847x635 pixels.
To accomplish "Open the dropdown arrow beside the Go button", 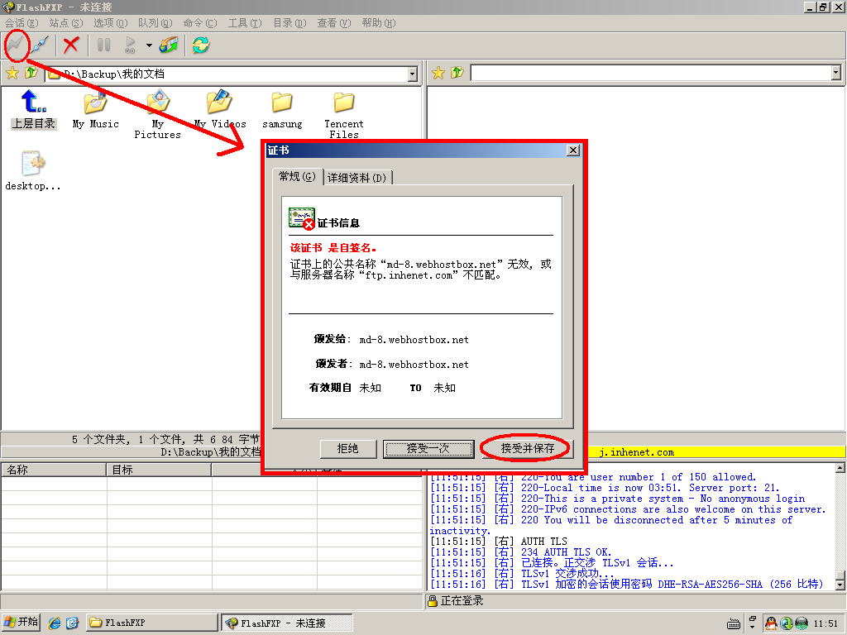I will coord(149,45).
